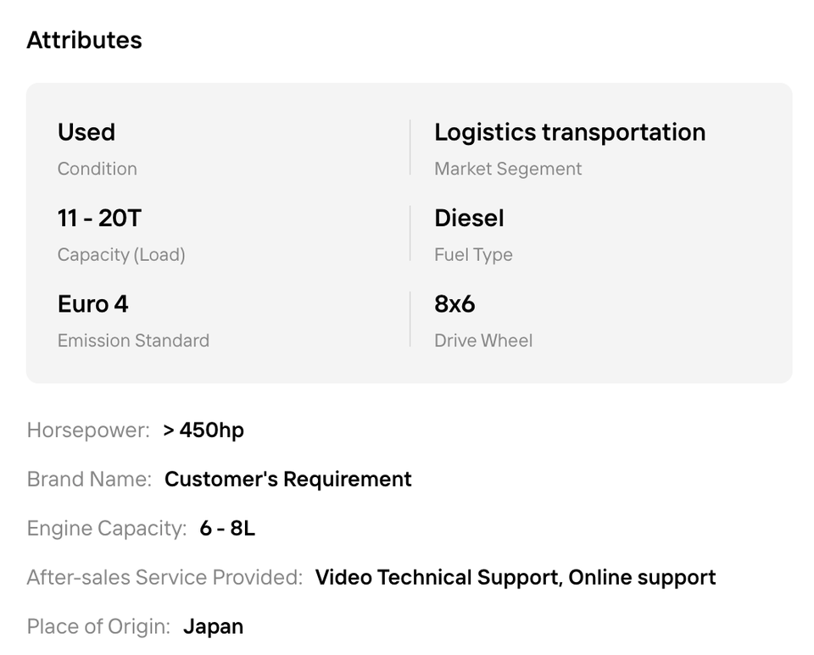Viewport: 814px width, 655px height.
Task: Select the > 450hp horsepower value
Action: point(203,430)
